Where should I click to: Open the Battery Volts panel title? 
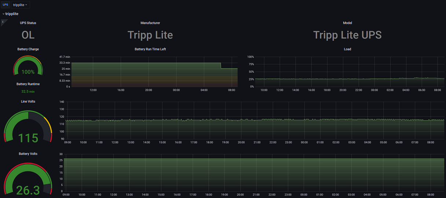(28, 154)
